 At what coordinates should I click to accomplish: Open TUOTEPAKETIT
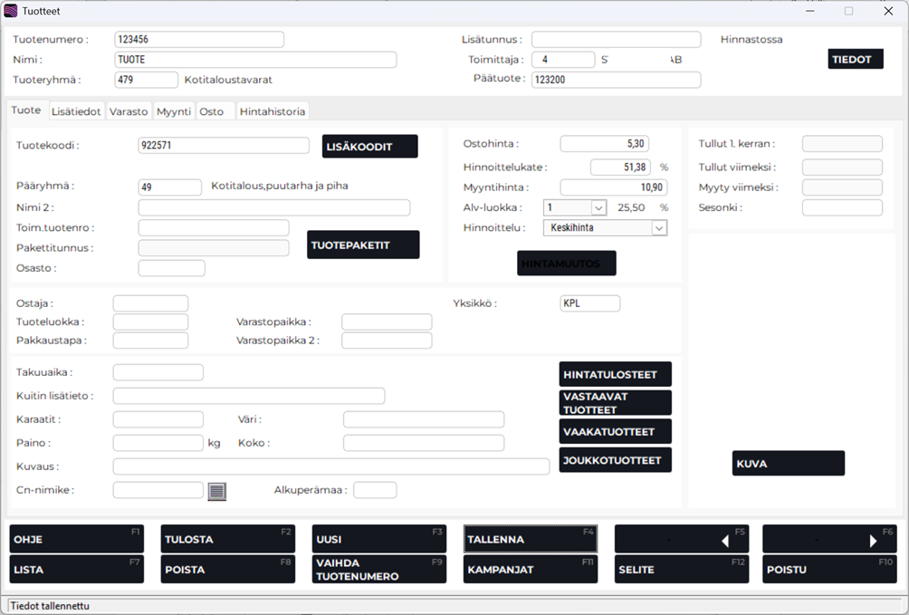(363, 245)
